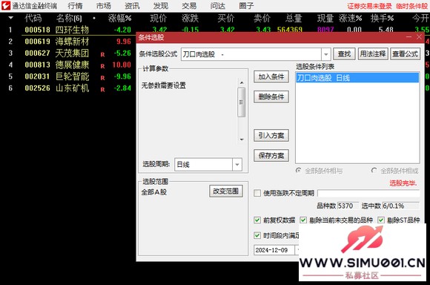
Task: Click the R marker beside 天茂集团
Action: (x=102, y=55)
